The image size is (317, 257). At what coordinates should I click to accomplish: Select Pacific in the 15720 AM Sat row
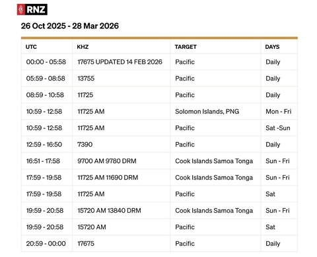click(x=185, y=227)
